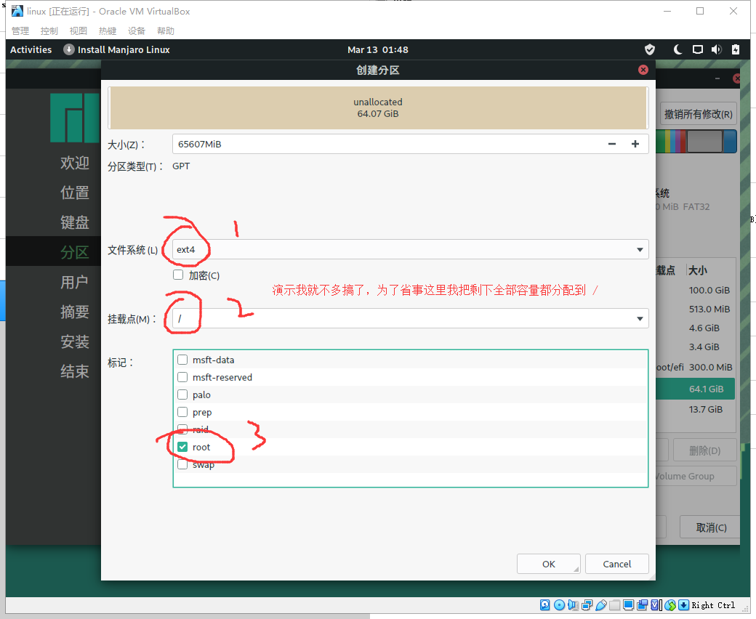This screenshot has width=756, height=619.
Task: Click the battery status icon
Action: (735, 49)
